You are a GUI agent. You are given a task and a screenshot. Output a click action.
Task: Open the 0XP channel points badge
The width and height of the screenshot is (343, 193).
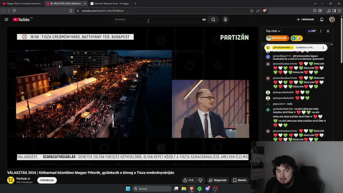coord(312,31)
